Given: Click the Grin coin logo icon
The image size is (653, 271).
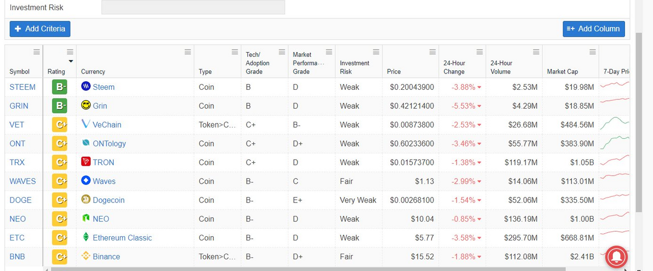Looking at the screenshot, I should coord(86,105).
